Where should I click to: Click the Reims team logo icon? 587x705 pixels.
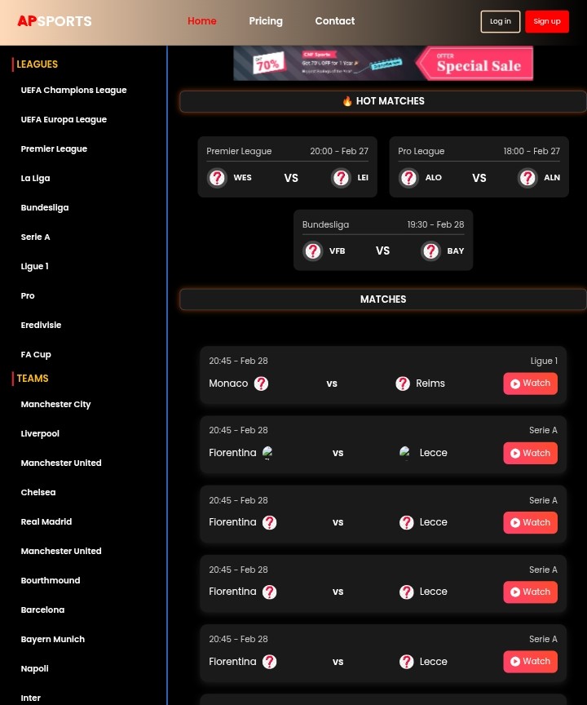[403, 384]
